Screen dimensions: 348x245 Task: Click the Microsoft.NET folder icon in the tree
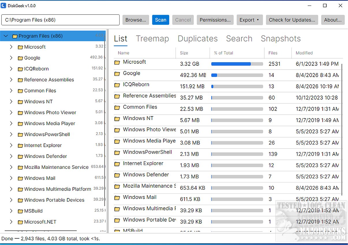tap(20, 222)
